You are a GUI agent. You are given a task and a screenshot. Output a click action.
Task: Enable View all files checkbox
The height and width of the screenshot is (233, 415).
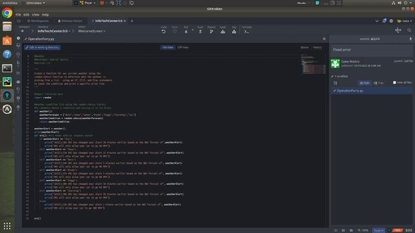click(394, 83)
